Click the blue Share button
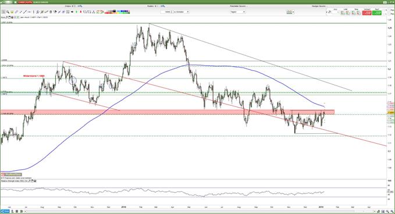Image resolution: width=395 pixels, height=214 pixels. (x=5, y=211)
